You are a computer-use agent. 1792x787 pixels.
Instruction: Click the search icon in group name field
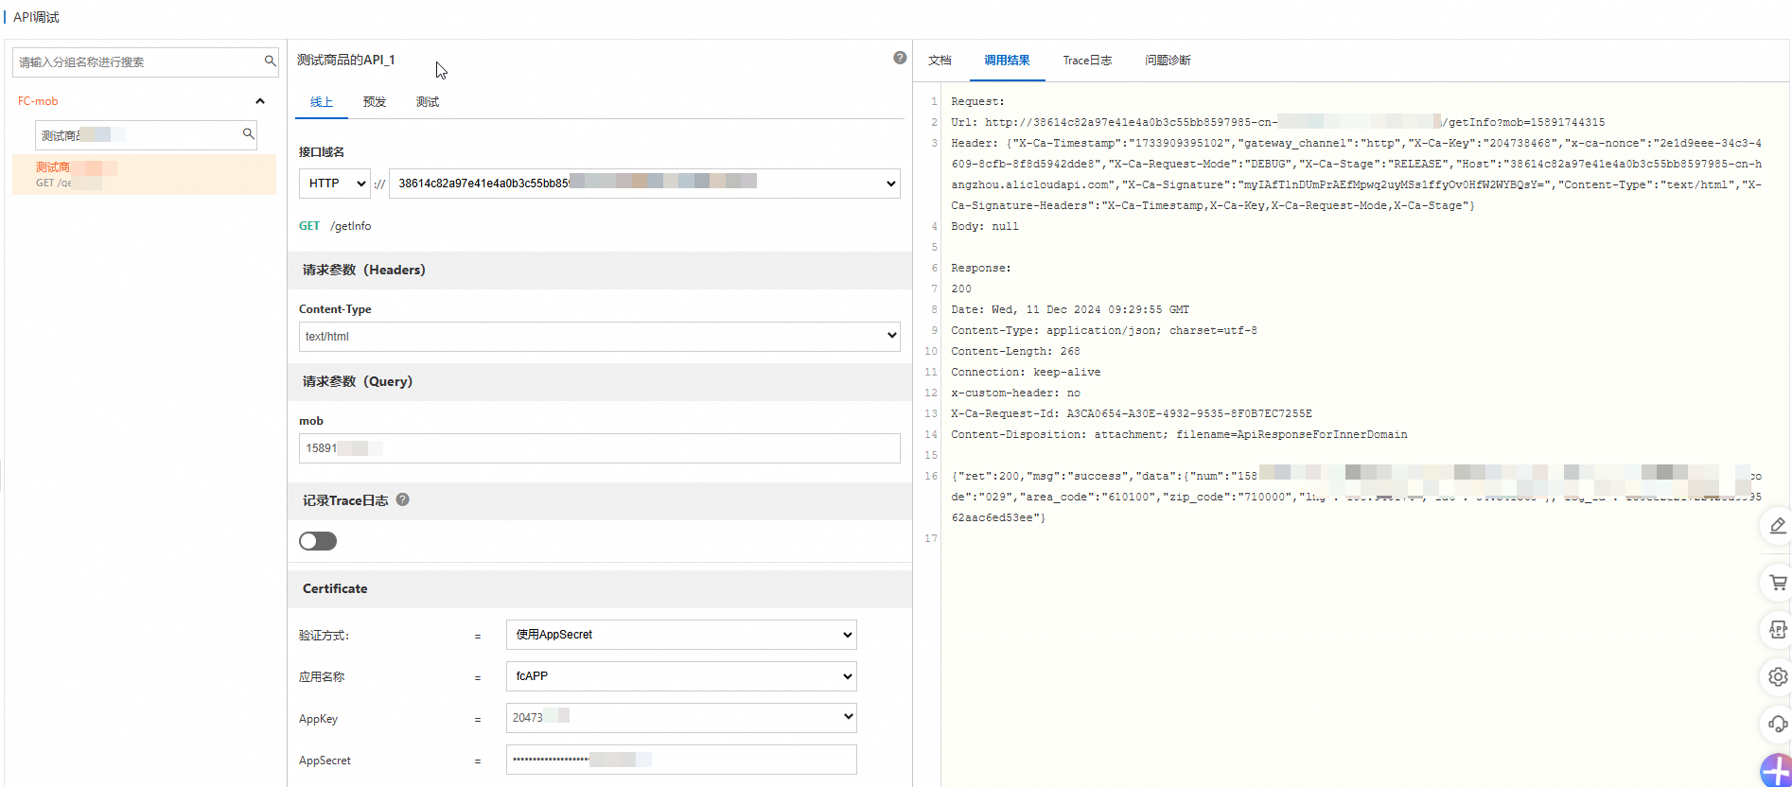[x=270, y=61]
